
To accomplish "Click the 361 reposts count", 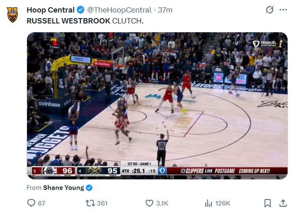I will pos(102,203).
